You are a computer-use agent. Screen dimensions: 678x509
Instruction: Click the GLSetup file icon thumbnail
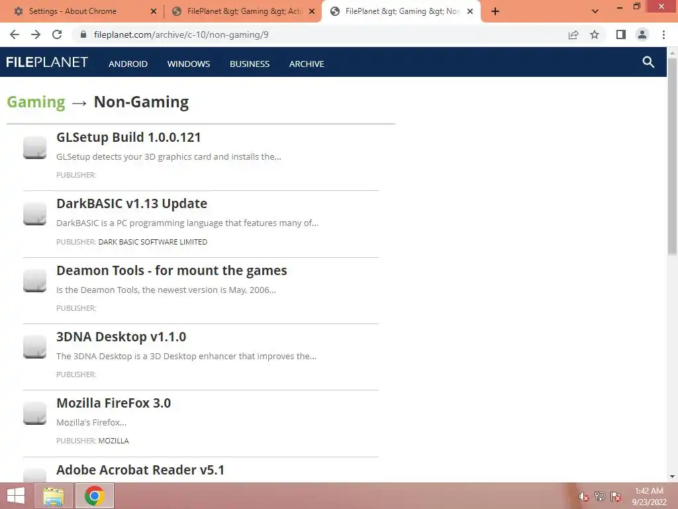(x=34, y=148)
